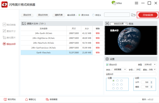Open the watermark type 文字水印 dropdown
The image size is (159, 103).
pyautogui.click(x=150, y=65)
